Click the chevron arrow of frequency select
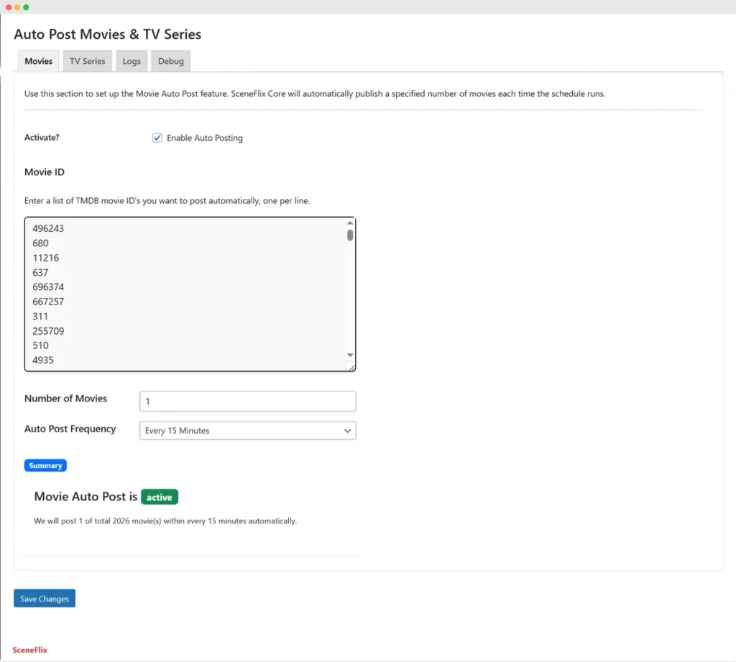Screen dimensions: 736x662 (x=347, y=430)
